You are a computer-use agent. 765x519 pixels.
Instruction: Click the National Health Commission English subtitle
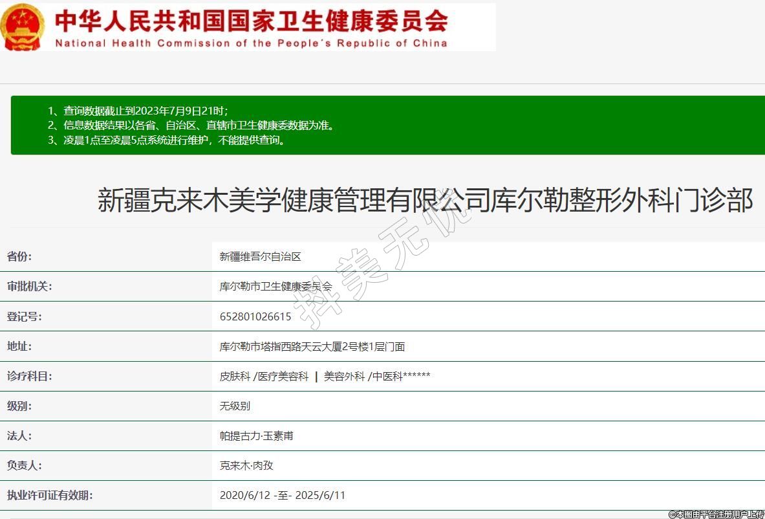click(251, 43)
